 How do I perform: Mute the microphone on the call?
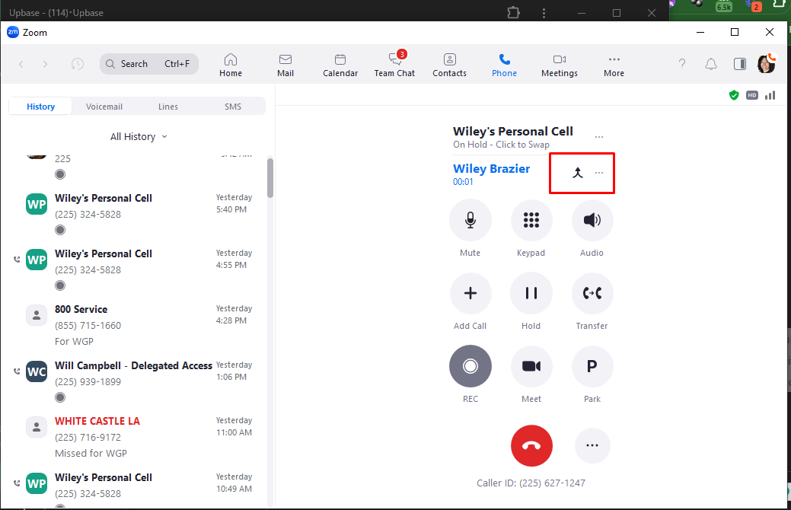(470, 221)
